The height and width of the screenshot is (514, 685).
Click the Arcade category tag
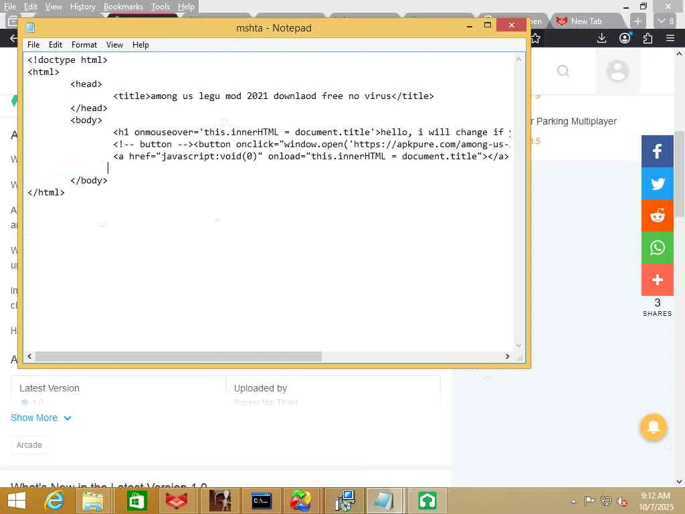tap(29, 445)
